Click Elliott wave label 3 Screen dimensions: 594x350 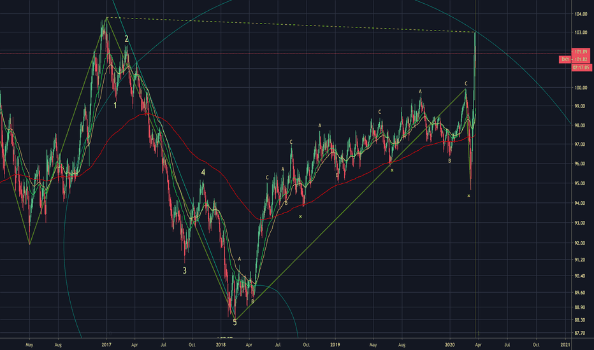[x=184, y=270]
